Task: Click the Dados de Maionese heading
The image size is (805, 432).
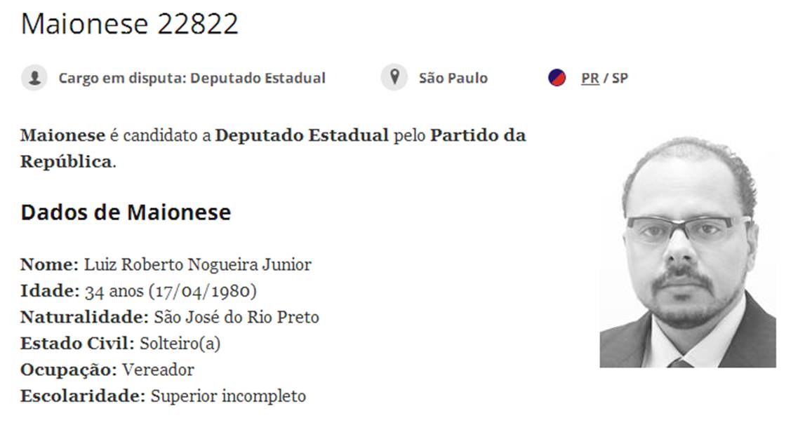Action: [x=126, y=212]
